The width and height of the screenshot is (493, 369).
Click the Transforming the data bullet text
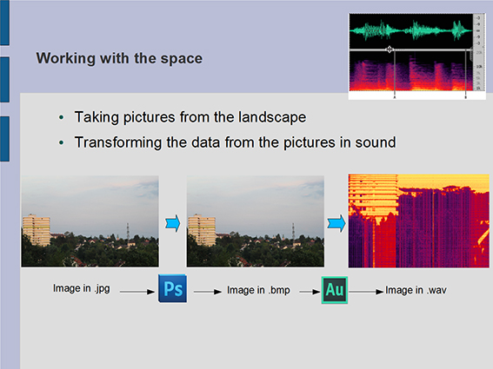[x=235, y=142]
